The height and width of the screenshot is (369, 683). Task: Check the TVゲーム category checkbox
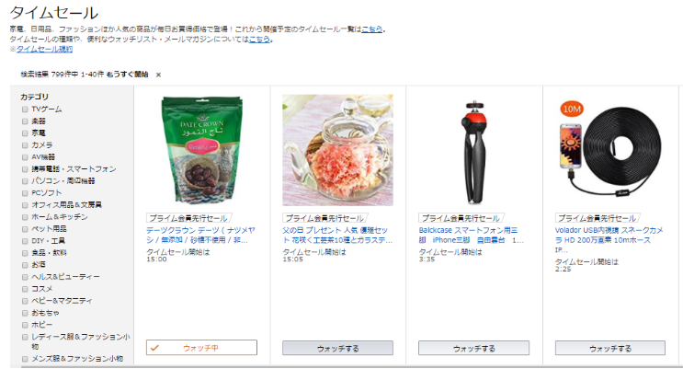pos(25,109)
